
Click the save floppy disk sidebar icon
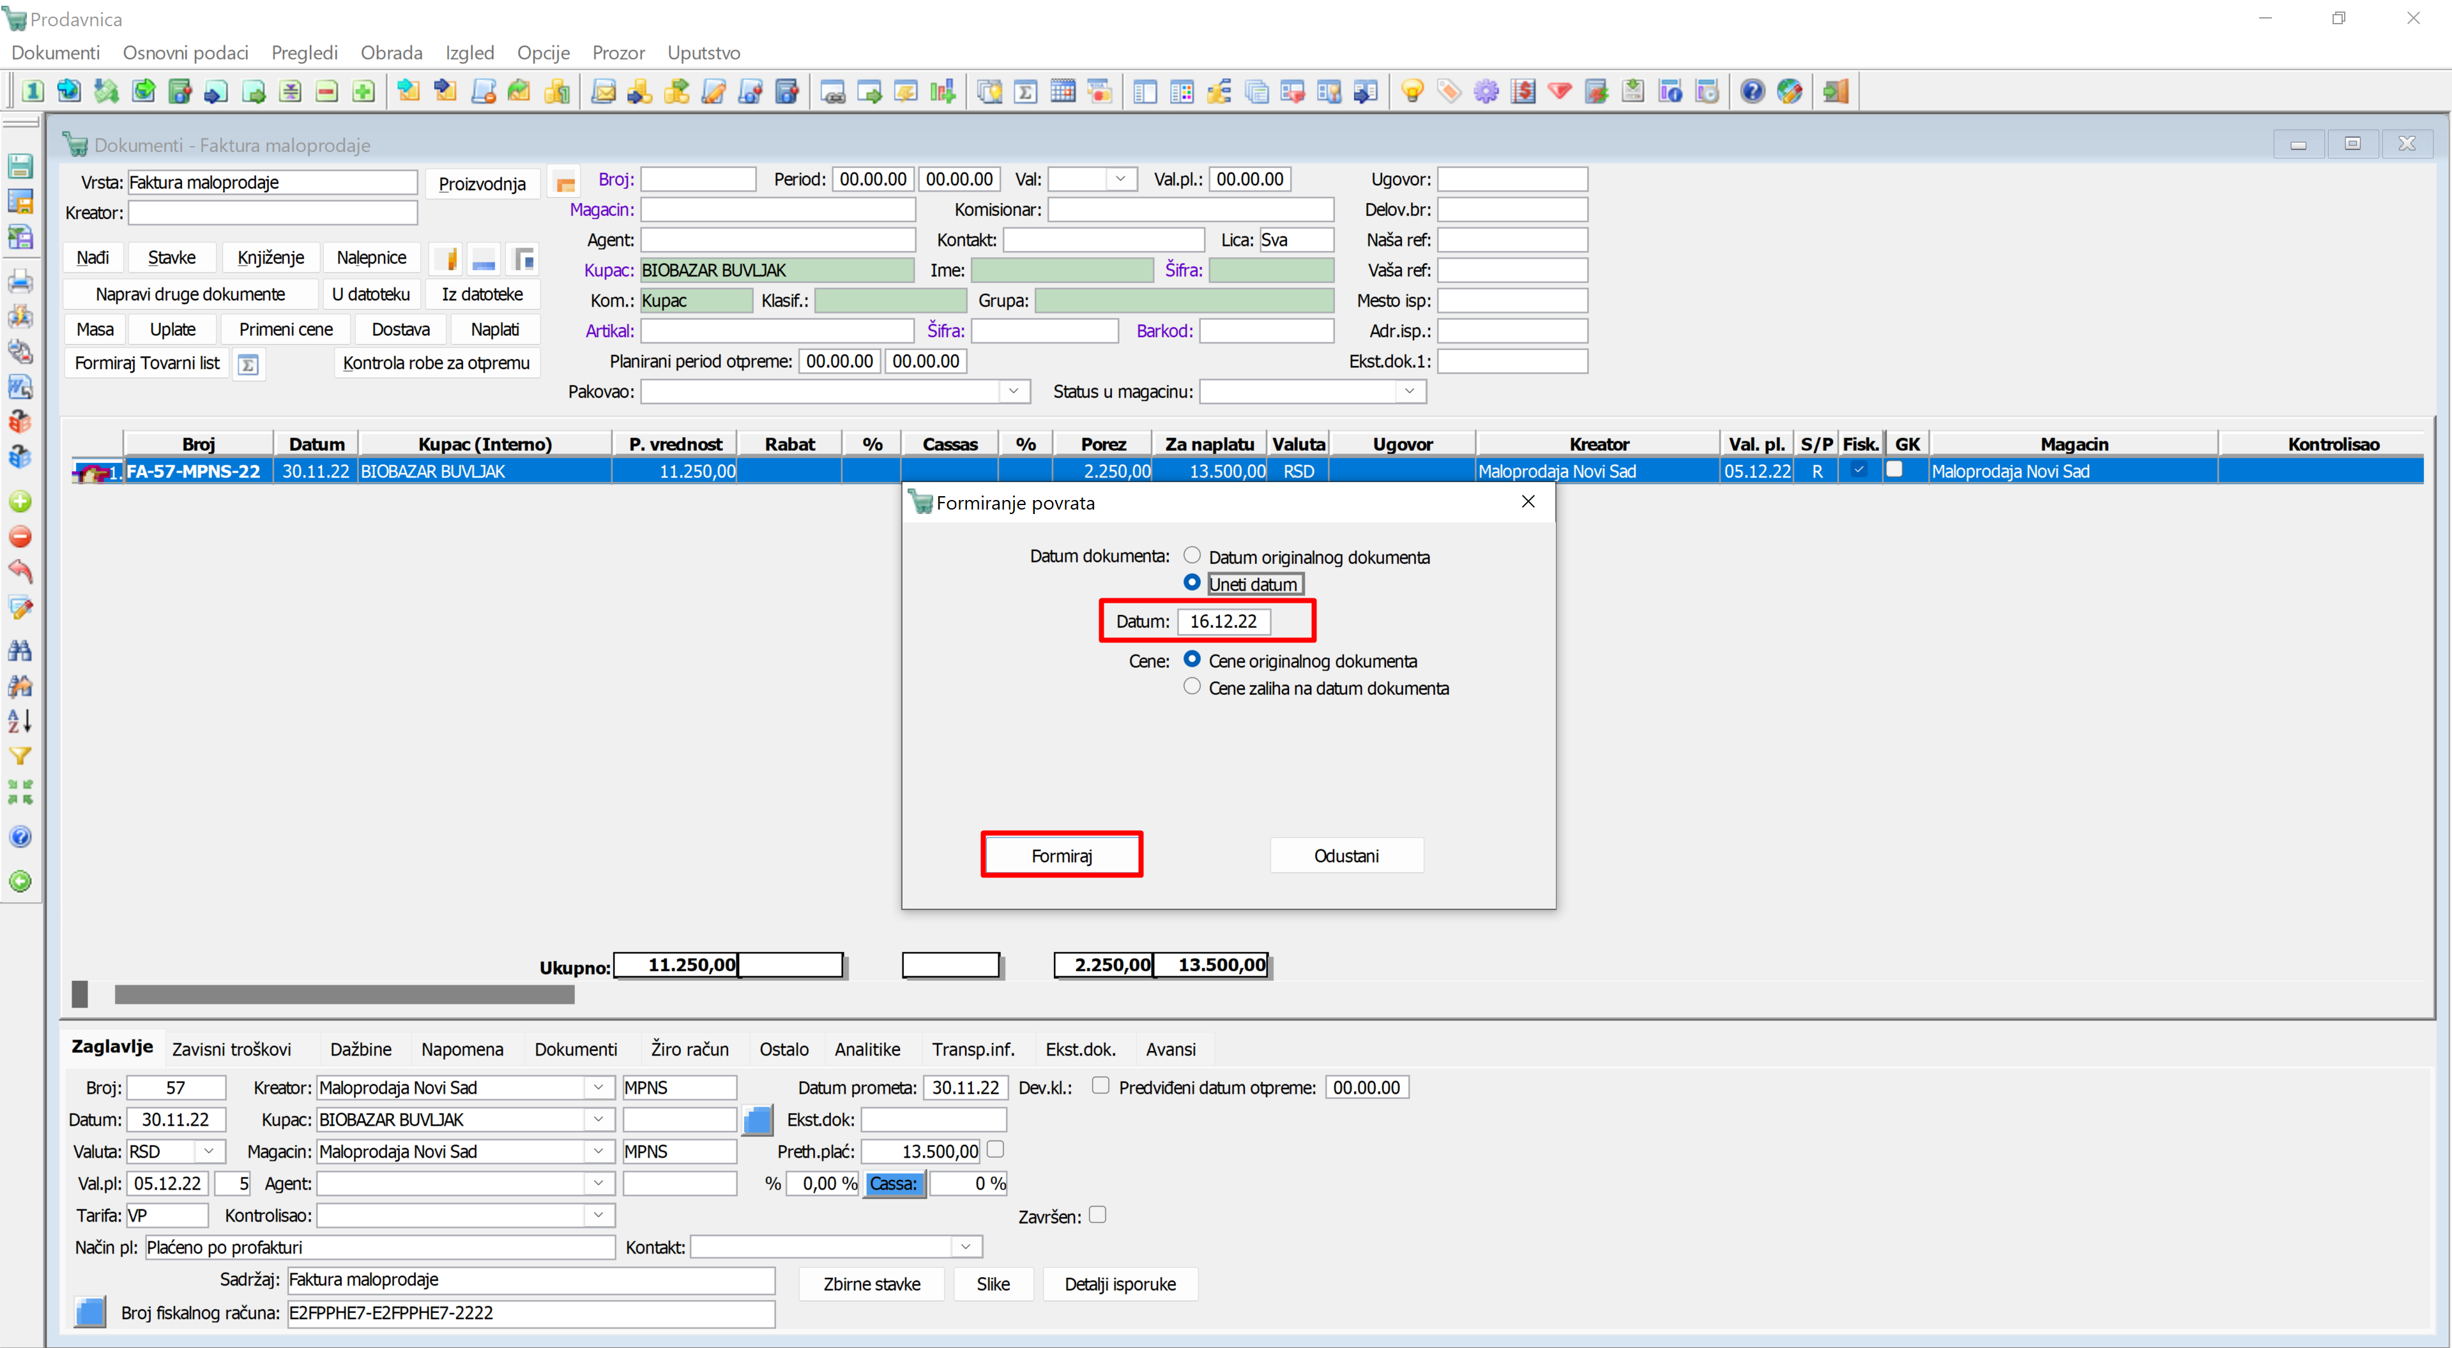click(20, 165)
